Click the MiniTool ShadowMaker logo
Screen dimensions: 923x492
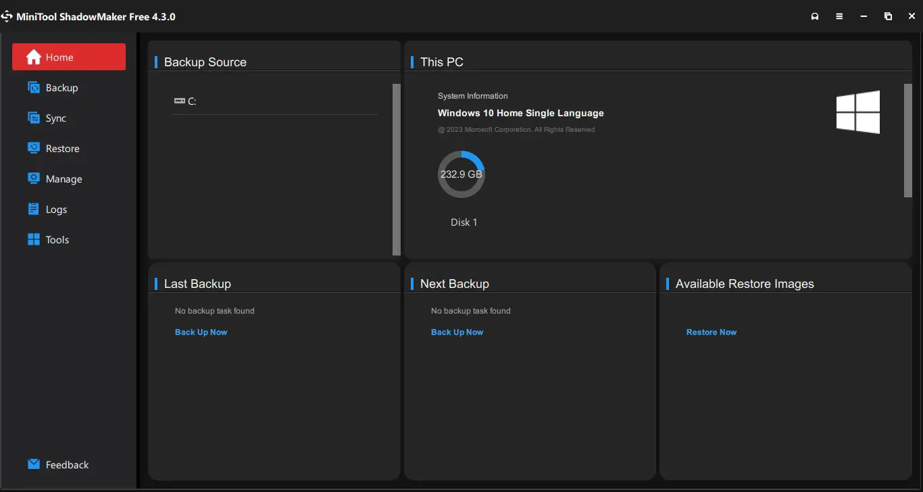click(7, 16)
